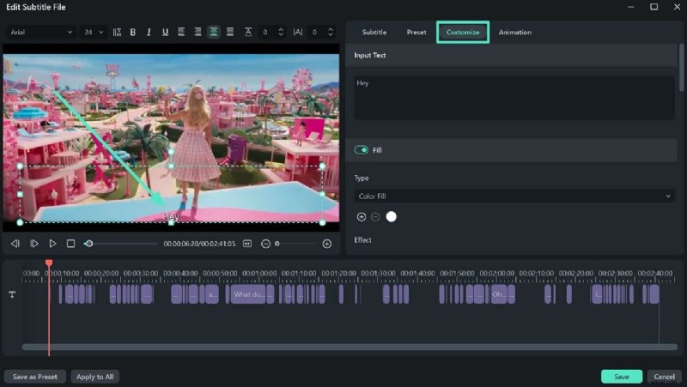Switch to the Animation tab
The width and height of the screenshot is (687, 387).
click(x=514, y=32)
